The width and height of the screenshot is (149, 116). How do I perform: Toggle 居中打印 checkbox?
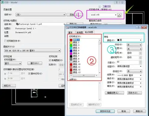click(29, 74)
